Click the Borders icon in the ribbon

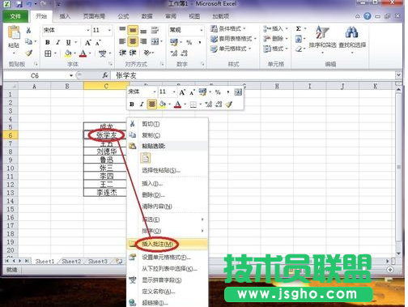48,53
